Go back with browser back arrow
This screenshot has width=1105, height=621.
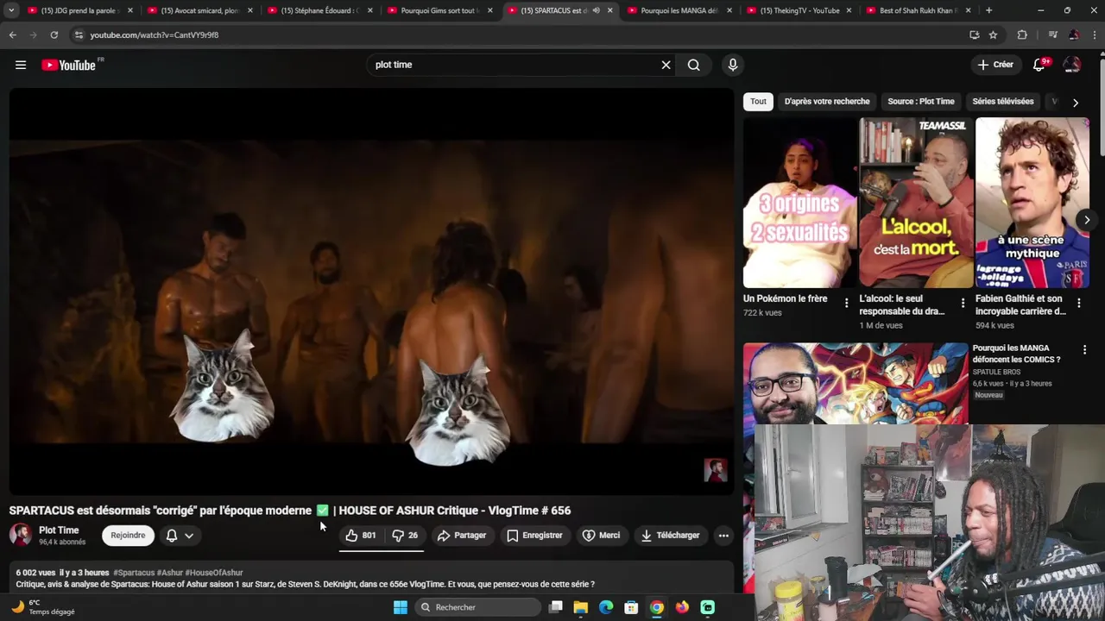click(x=12, y=34)
